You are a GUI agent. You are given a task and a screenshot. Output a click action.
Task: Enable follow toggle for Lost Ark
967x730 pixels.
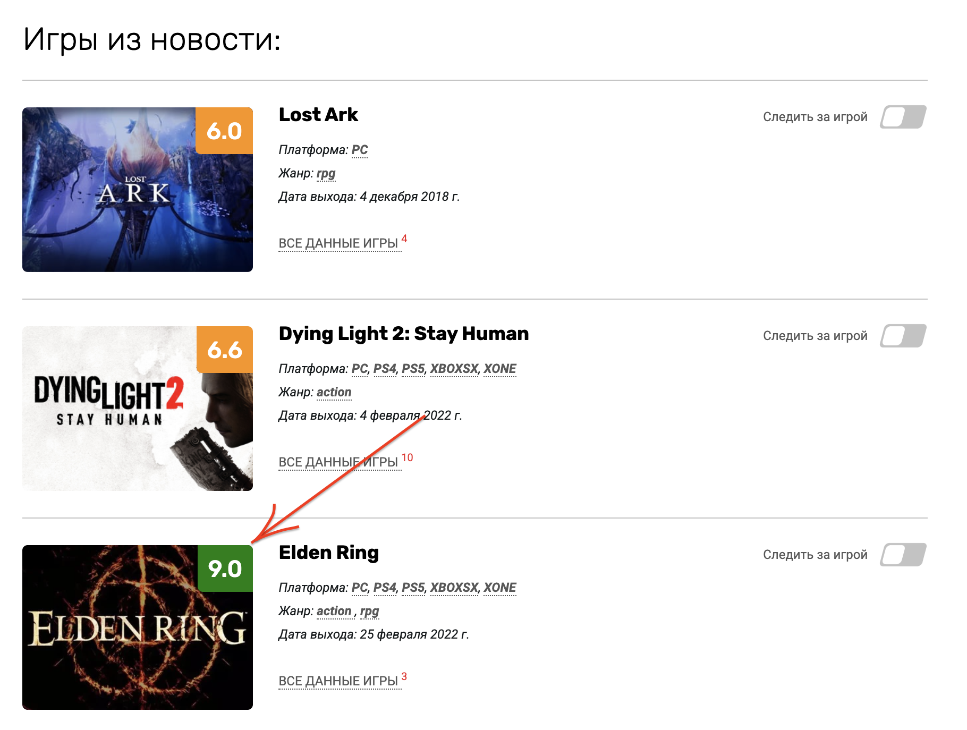[x=903, y=117]
